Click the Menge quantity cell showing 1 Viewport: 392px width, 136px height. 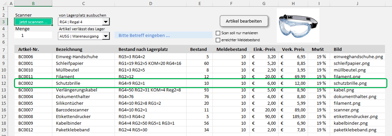[33, 35]
